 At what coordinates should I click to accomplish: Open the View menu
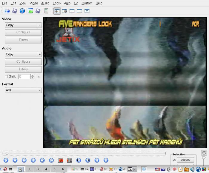[x=23, y=3]
